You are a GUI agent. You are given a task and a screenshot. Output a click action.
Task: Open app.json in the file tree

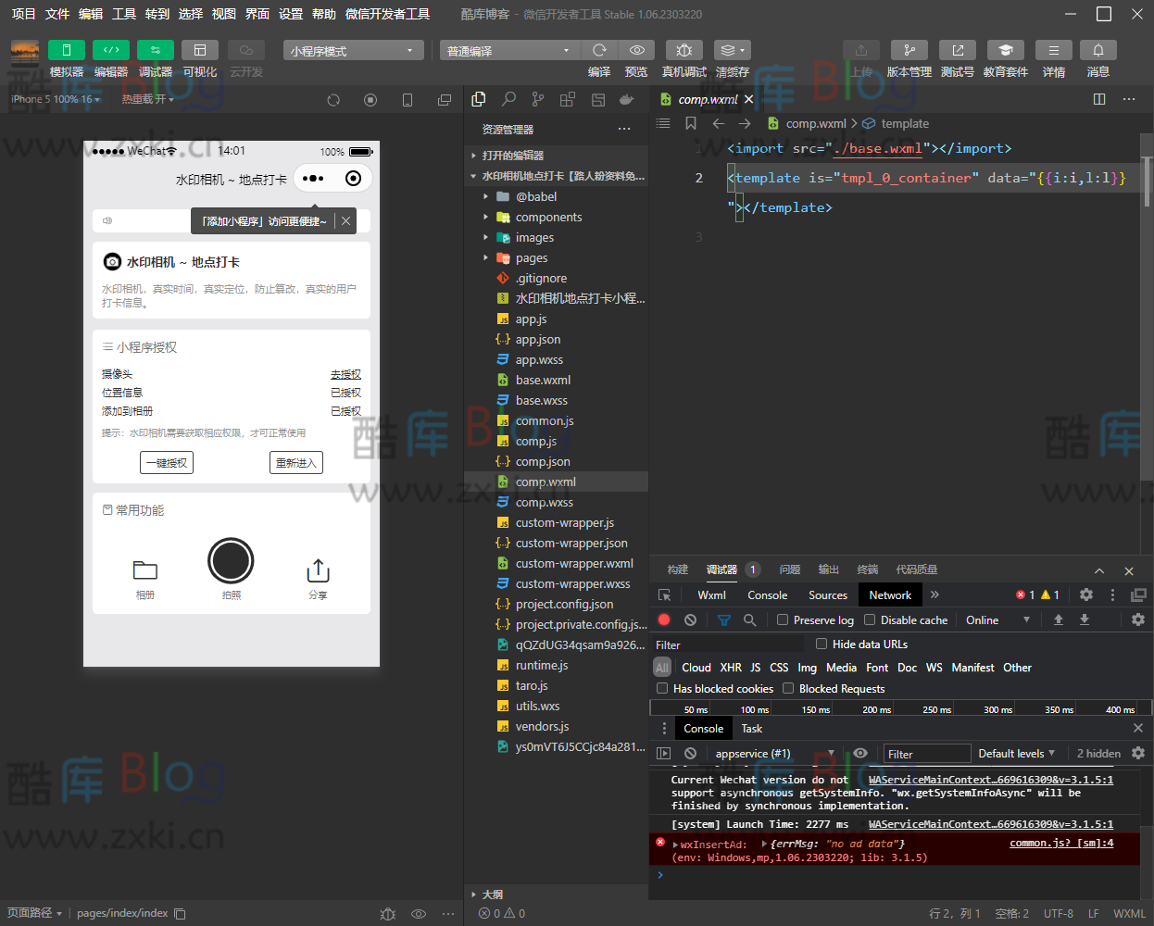tap(537, 339)
